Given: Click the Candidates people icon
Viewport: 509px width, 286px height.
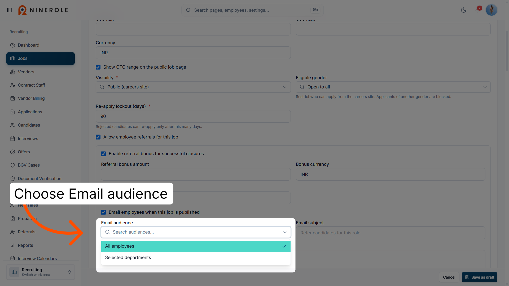Looking at the screenshot, I should [x=12, y=125].
